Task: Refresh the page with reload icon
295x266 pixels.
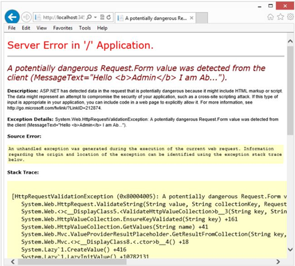Action: [109, 17]
